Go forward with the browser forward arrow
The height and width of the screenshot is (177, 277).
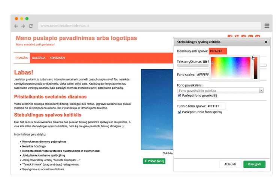(x=23, y=26)
